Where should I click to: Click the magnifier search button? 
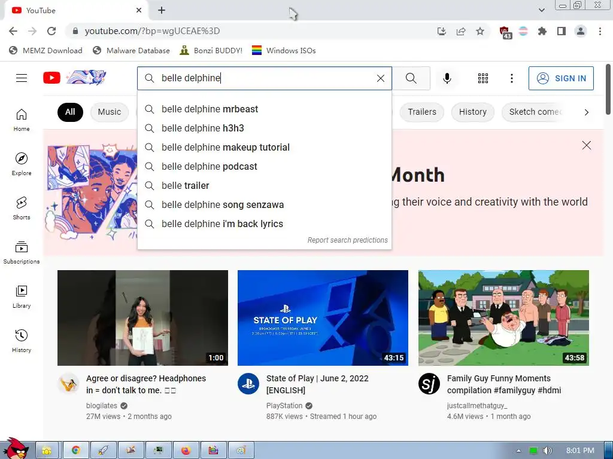[x=411, y=78]
